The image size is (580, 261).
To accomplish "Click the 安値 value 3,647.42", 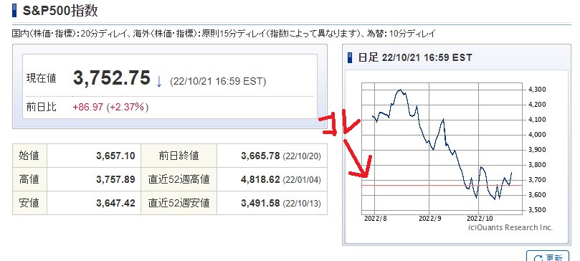I will pyautogui.click(x=115, y=203).
